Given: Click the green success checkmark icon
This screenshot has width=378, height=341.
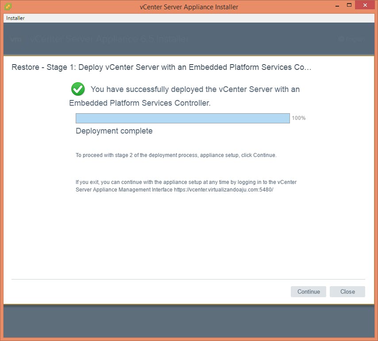Looking at the screenshot, I should click(x=78, y=89).
